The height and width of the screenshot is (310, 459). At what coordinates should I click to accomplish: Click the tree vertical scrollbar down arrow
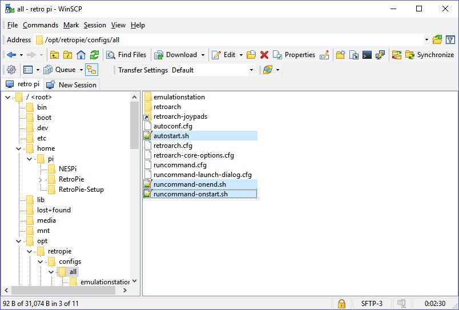tap(134, 281)
